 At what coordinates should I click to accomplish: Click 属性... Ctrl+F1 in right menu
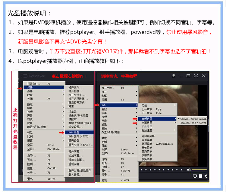coord(119,171)
